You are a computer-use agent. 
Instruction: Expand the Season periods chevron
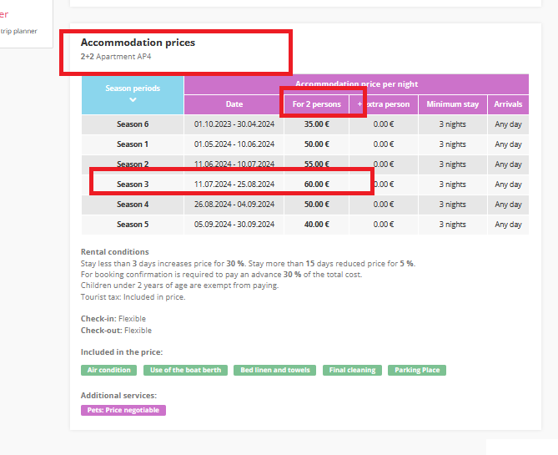coord(132,100)
